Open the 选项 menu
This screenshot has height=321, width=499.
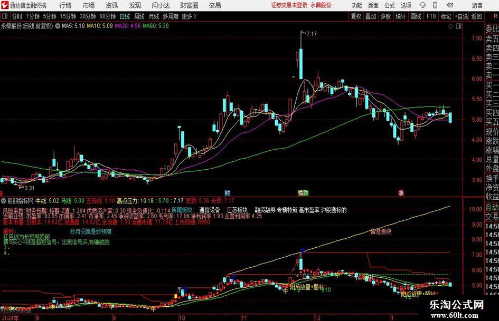pyautogui.click(x=406, y=5)
